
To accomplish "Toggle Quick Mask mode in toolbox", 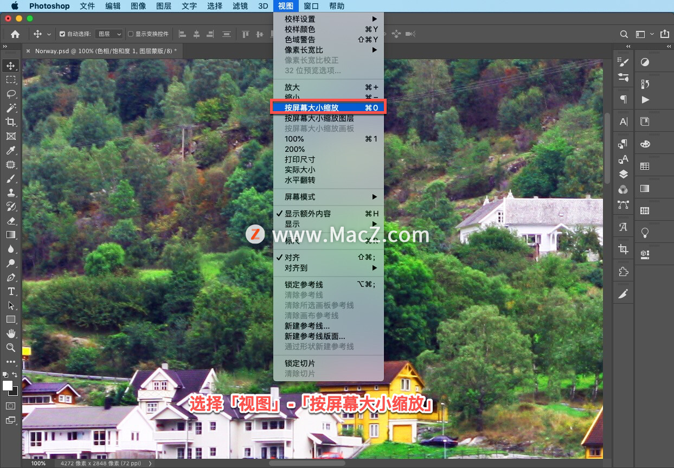I will [11, 406].
